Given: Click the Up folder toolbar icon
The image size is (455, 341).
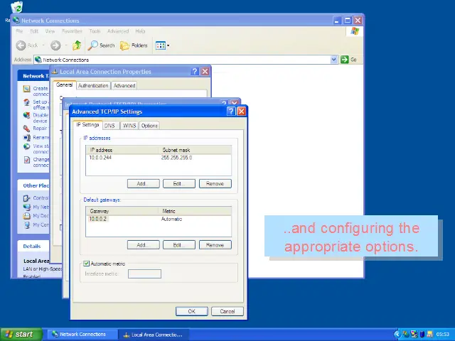Looking at the screenshot, I should (x=77, y=45).
